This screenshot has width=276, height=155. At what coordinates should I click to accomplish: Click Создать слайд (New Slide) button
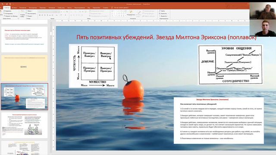click(22, 14)
